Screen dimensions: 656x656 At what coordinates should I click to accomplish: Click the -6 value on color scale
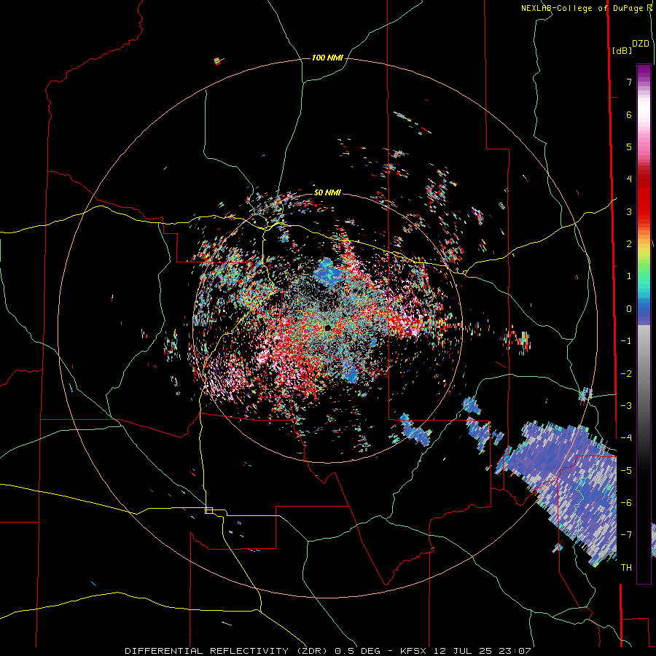[x=626, y=503]
